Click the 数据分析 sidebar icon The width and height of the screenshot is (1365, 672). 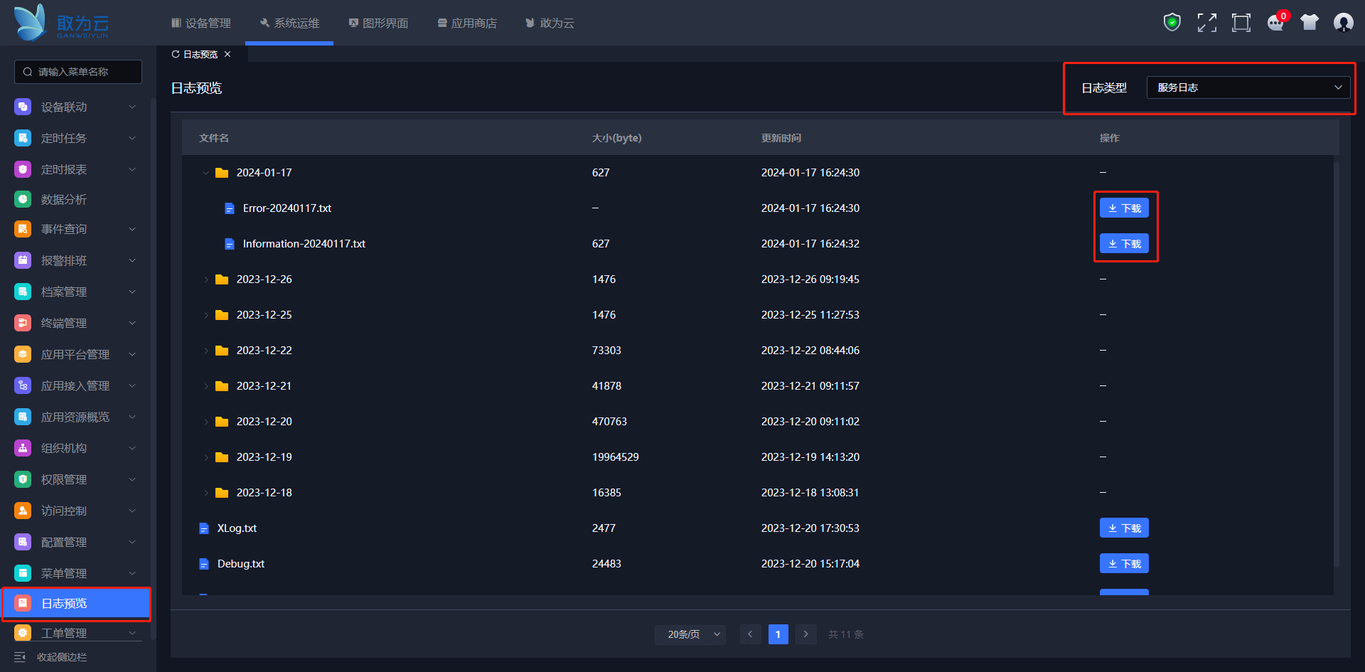[x=23, y=200]
